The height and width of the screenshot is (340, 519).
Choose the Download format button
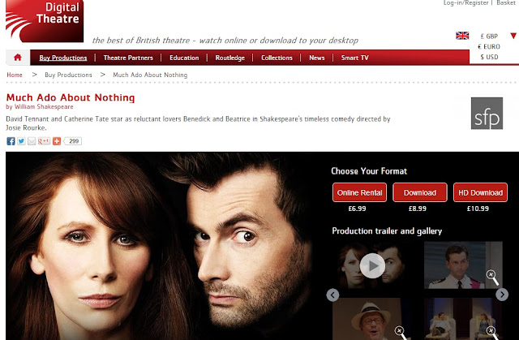pyautogui.click(x=420, y=192)
